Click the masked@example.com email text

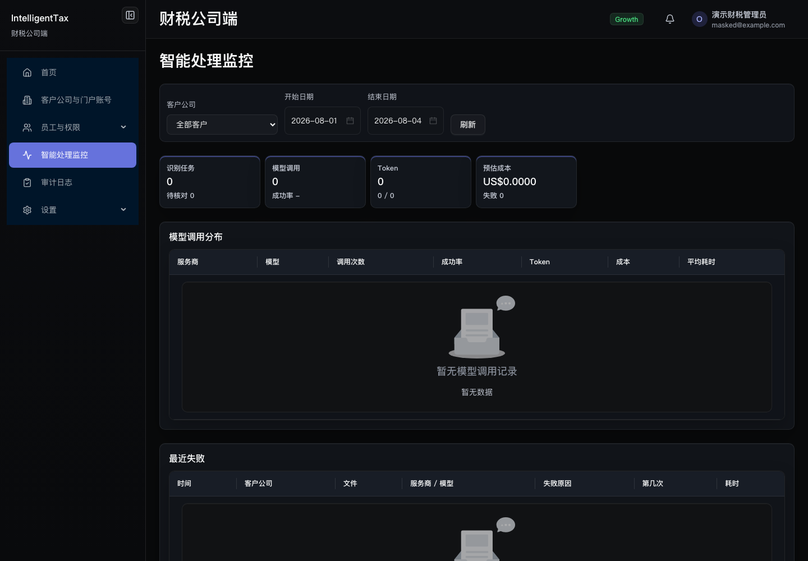point(748,25)
